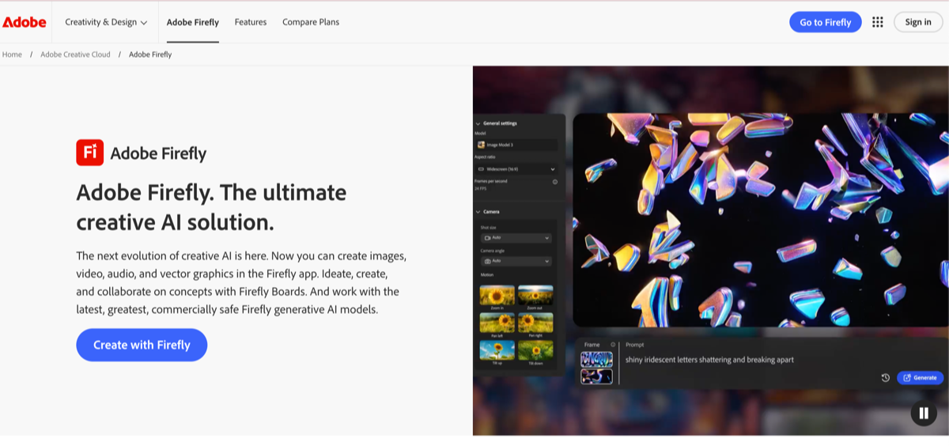Click the prompt text about iridescent letters
Screen dimensions: 949x446
click(709, 360)
